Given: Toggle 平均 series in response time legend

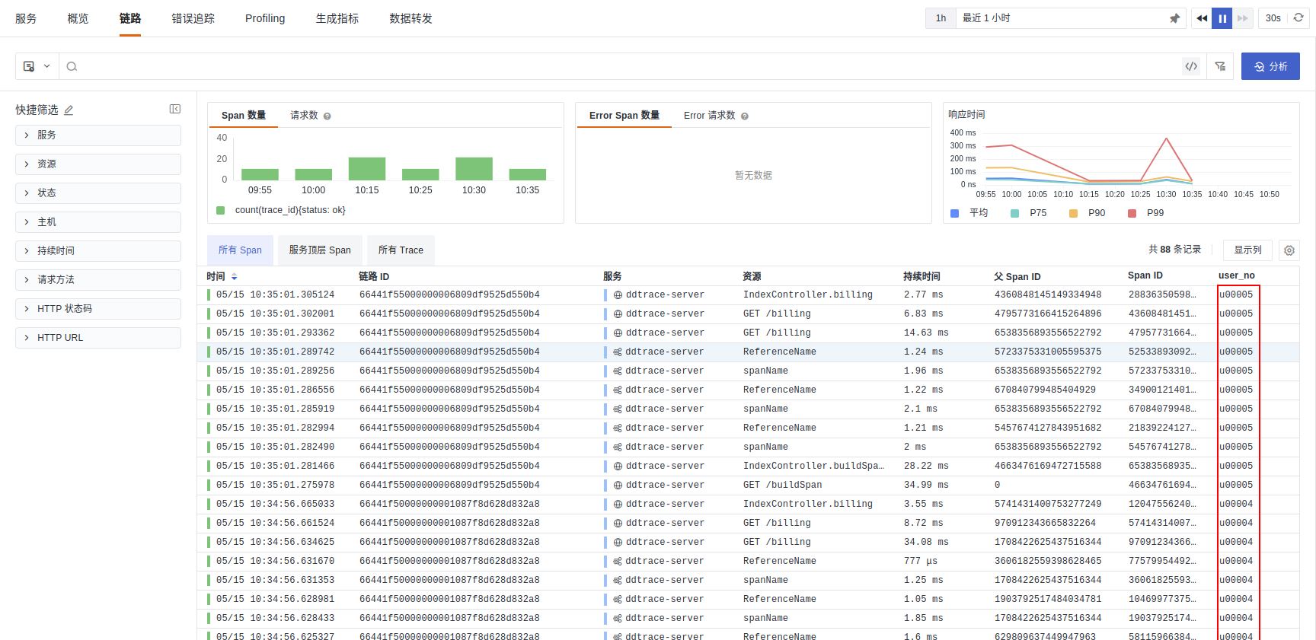Looking at the screenshot, I should 969,213.
